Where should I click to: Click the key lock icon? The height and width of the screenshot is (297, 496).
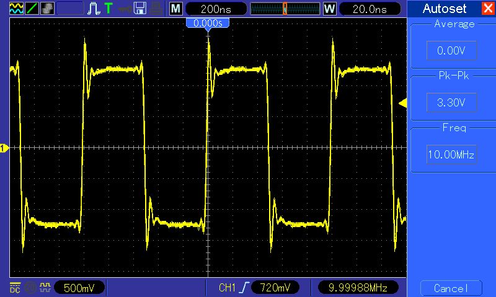click(125, 9)
